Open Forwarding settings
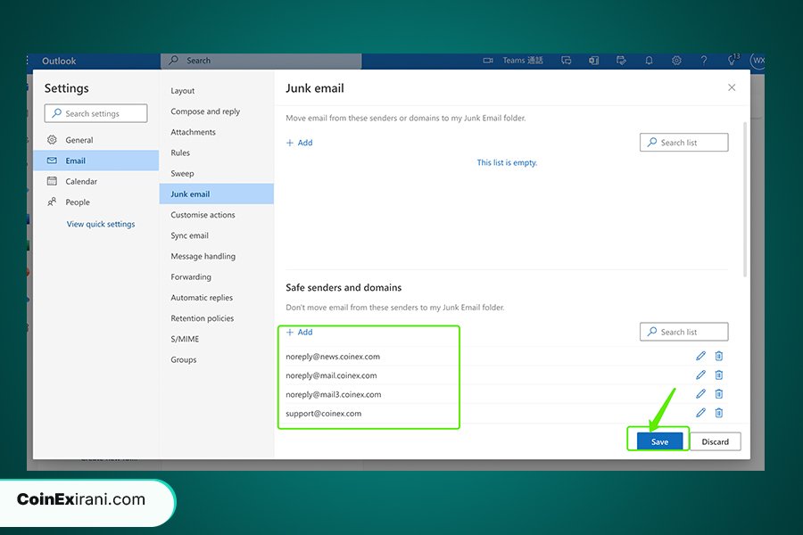 [216, 277]
